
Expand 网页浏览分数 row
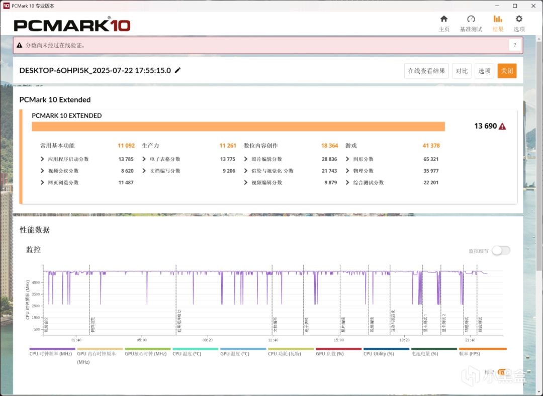42,183
